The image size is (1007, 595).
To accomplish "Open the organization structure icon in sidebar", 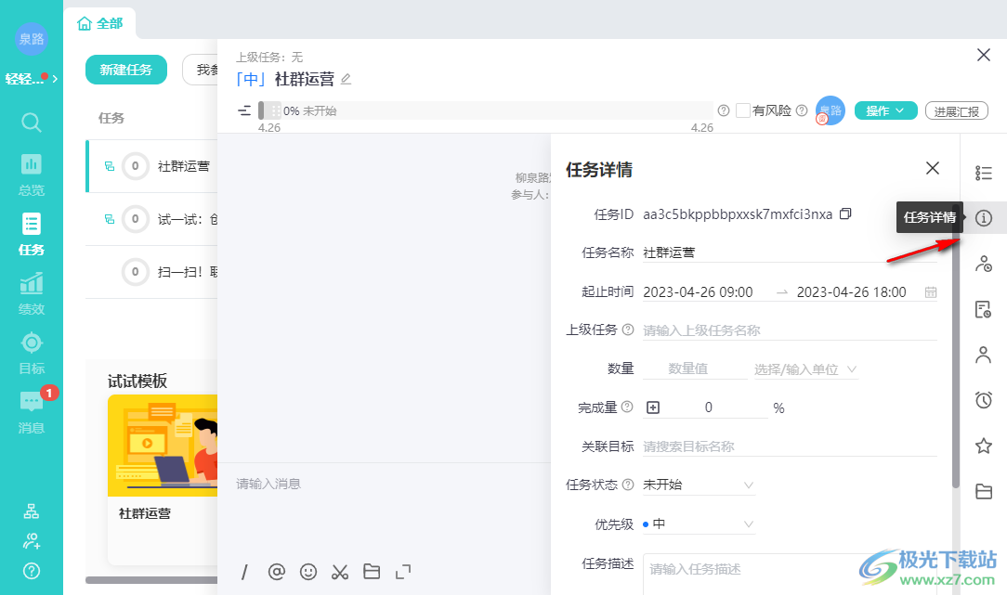I will click(x=31, y=511).
